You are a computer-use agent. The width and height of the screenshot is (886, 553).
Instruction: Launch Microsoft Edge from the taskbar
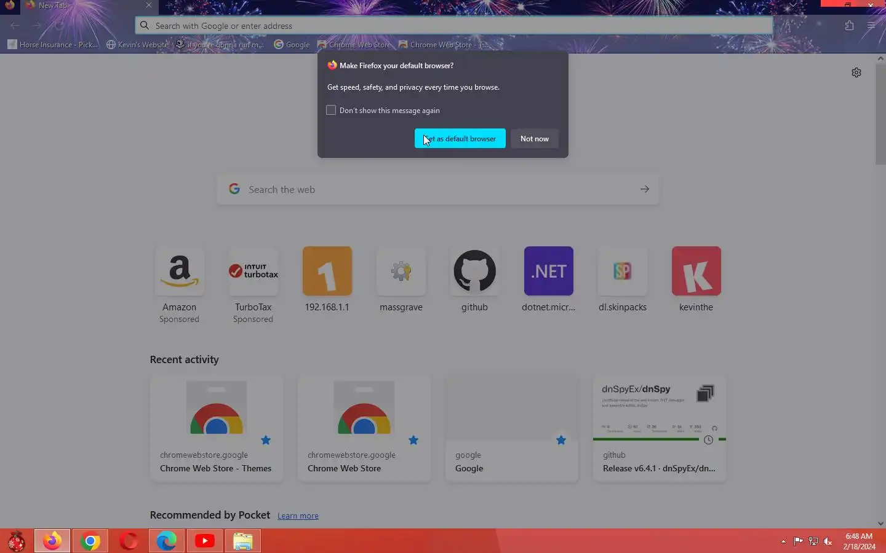[x=167, y=541]
